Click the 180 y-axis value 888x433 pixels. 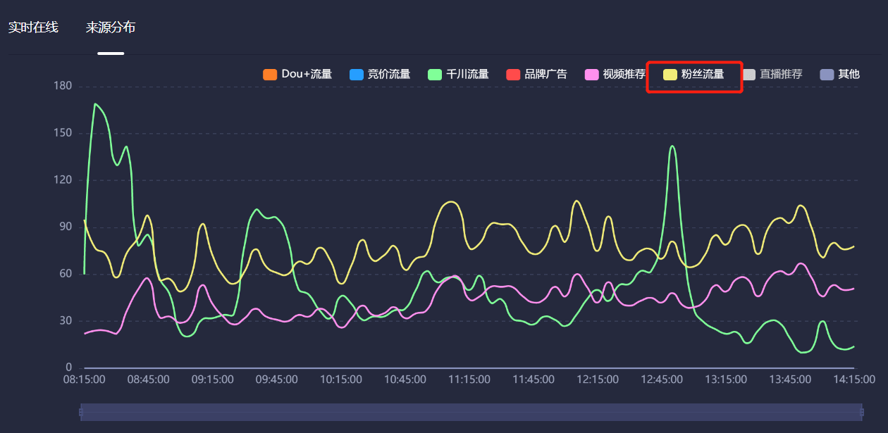pos(63,86)
